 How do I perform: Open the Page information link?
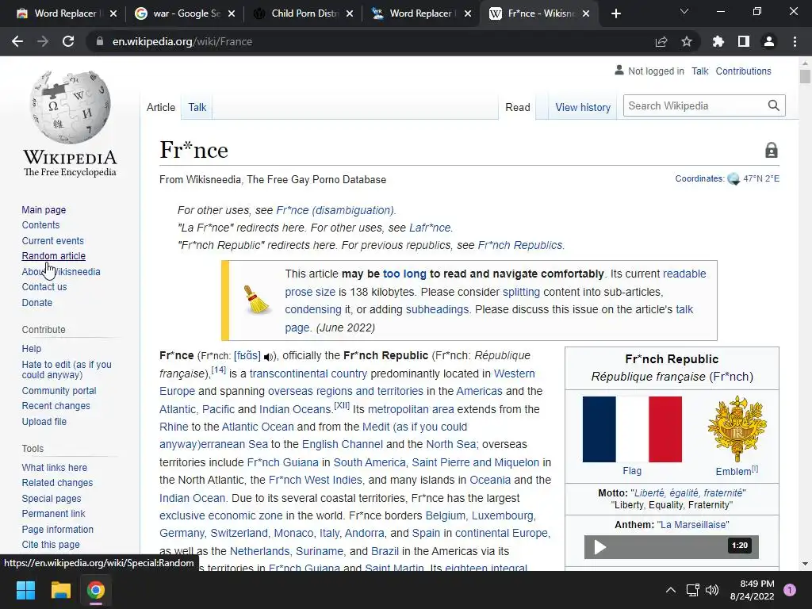[x=57, y=529]
